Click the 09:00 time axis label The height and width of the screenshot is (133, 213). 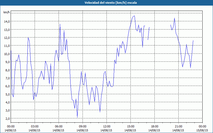(x=83, y=127)
